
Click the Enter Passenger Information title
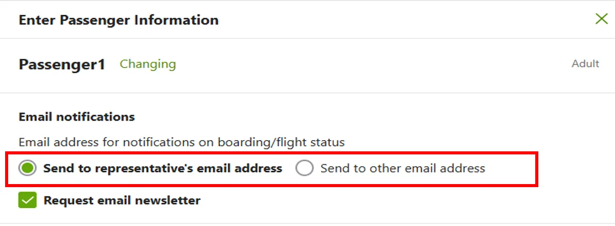(119, 20)
